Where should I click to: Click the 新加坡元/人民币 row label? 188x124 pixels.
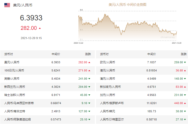[x=110, y=87]
